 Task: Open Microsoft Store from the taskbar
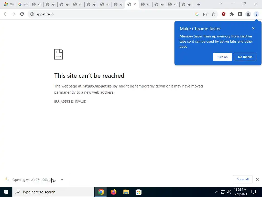click(138, 192)
